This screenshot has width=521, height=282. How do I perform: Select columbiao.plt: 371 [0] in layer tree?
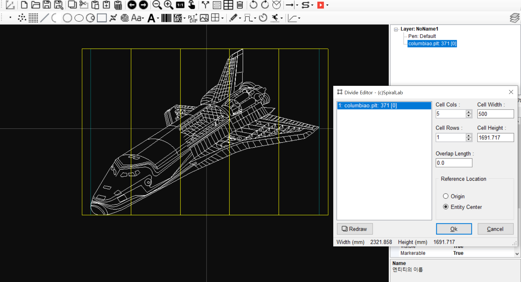tap(432, 43)
